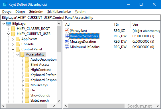Click the Keyboard Preference folder icon

pos(27,75)
